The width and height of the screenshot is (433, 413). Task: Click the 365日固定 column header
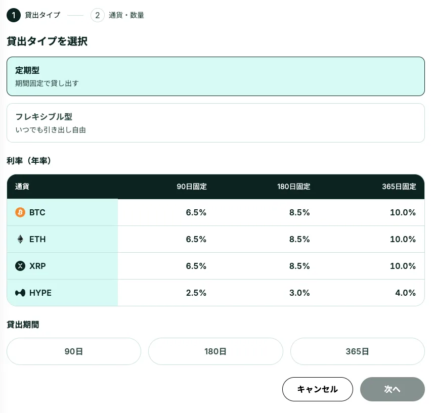399,187
